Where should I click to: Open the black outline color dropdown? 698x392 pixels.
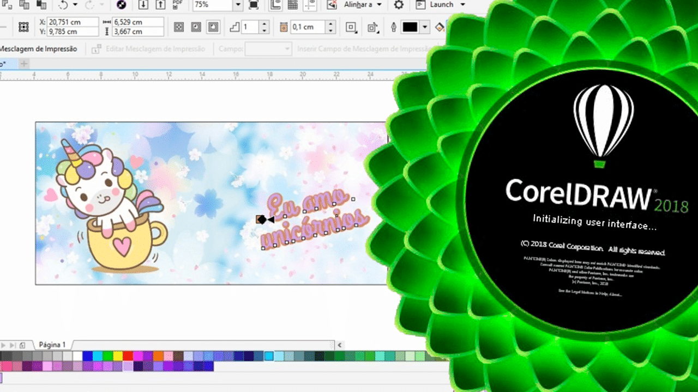(x=425, y=27)
